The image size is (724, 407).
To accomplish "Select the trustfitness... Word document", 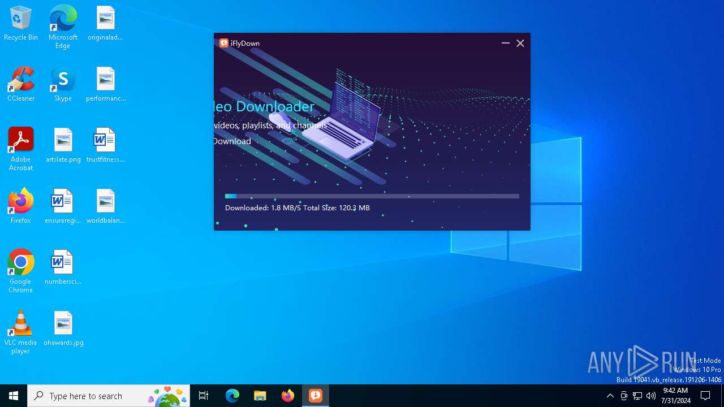I will 105,146.
